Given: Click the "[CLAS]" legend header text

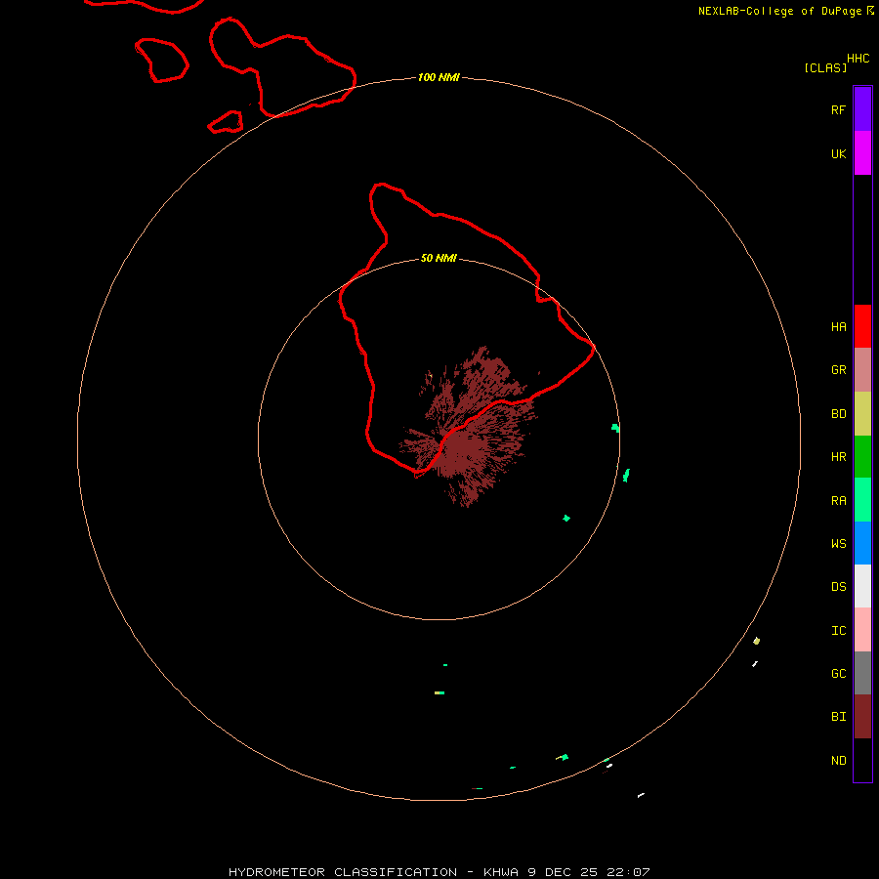Looking at the screenshot, I should pyautogui.click(x=825, y=67).
